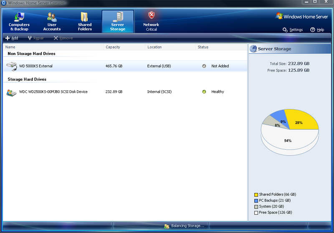Click the Settings gear icon
This screenshot has width=334, height=233.
point(285,30)
